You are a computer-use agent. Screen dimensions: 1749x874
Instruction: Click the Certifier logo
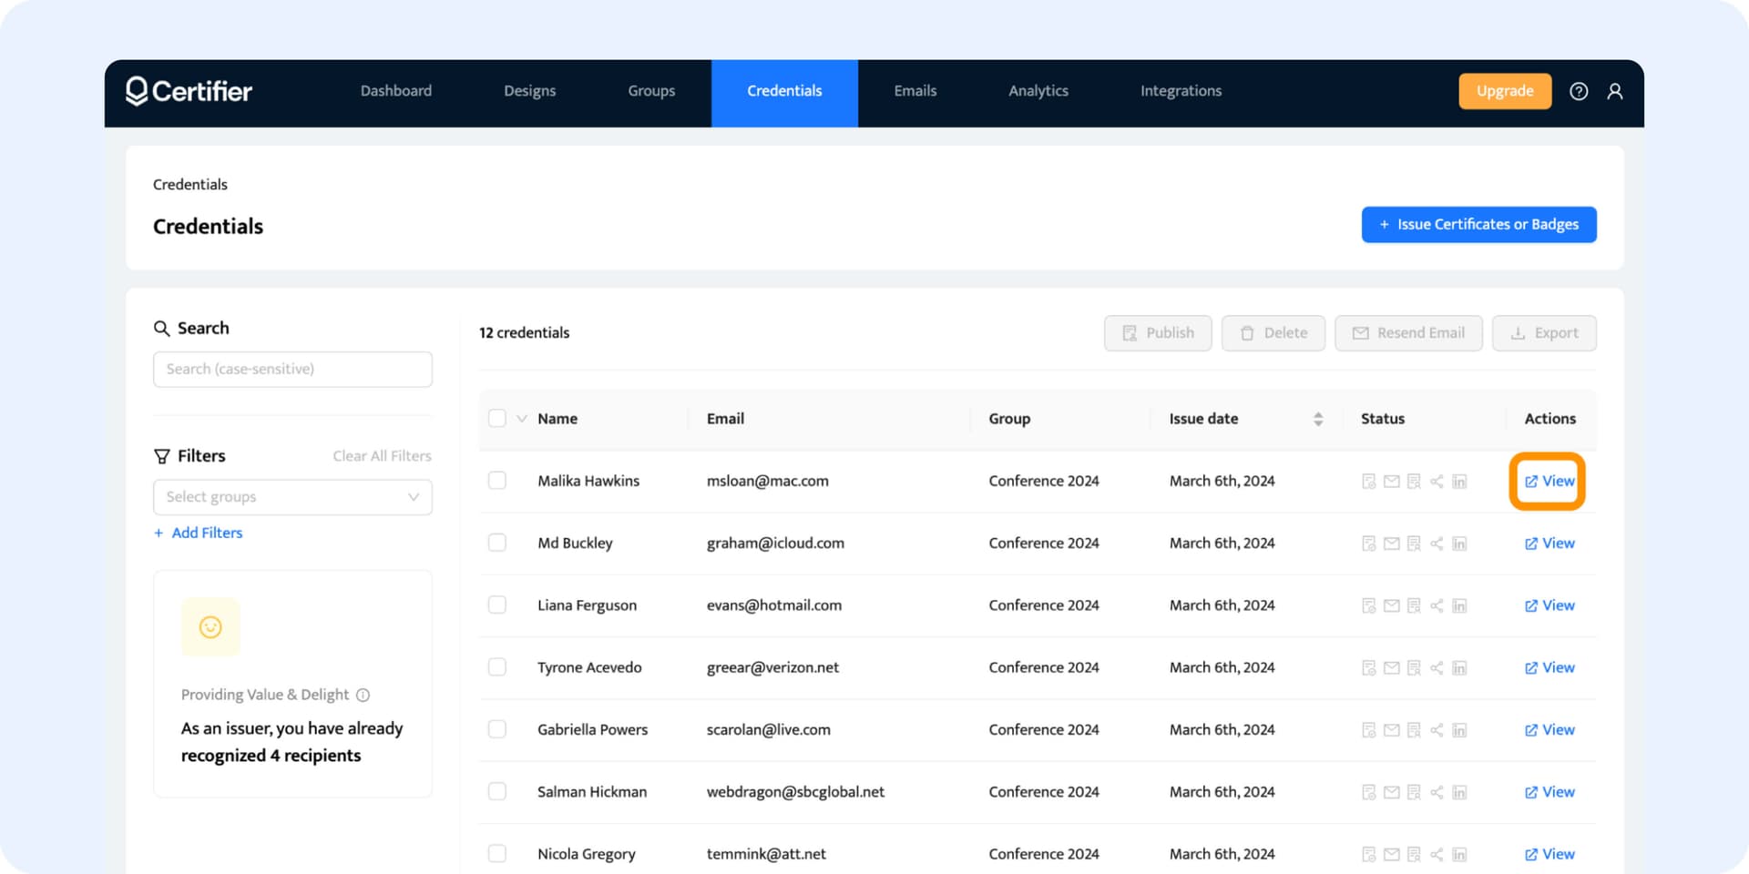(x=189, y=91)
